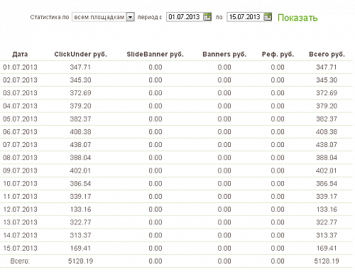Screen dimensions: 355x272
Task: Open the 'всем площадкам' platform selector
Action: pos(103,17)
